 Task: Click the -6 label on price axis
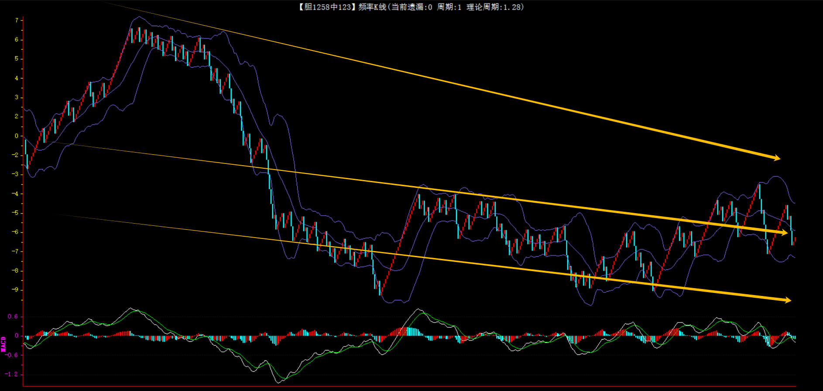point(15,232)
